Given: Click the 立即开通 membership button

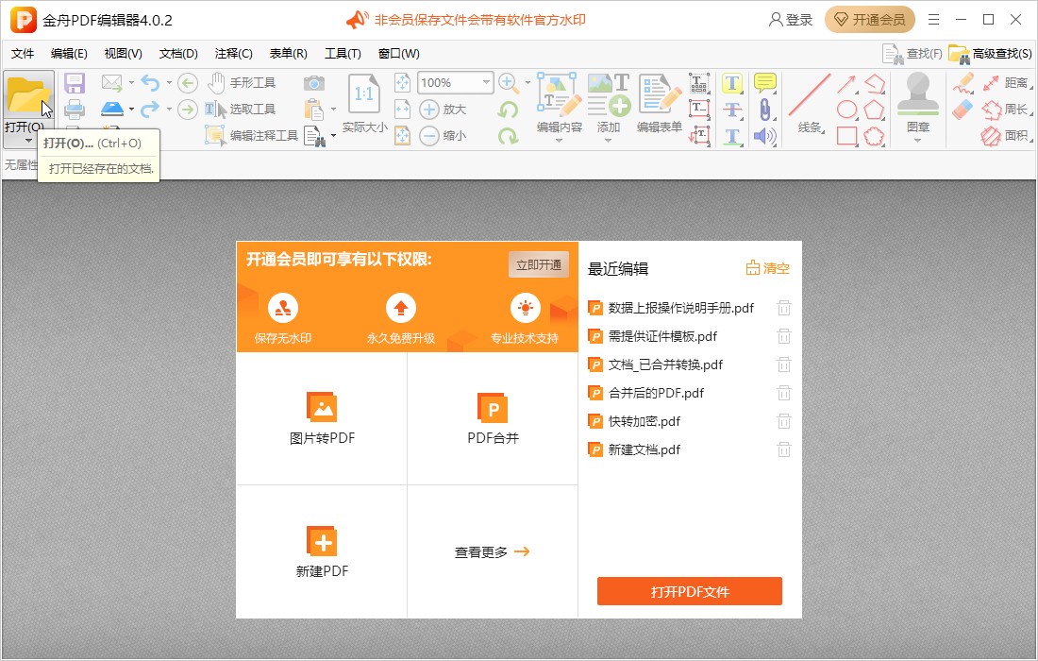Looking at the screenshot, I should (539, 264).
